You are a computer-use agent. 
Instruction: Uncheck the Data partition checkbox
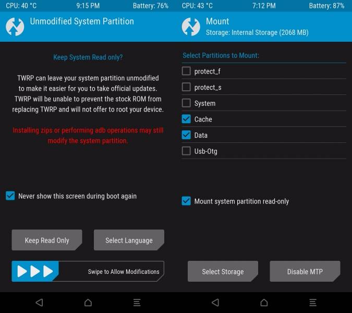[186, 135]
